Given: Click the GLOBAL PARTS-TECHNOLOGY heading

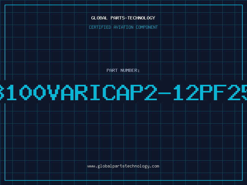Looking at the screenshot, I should 123,18.
